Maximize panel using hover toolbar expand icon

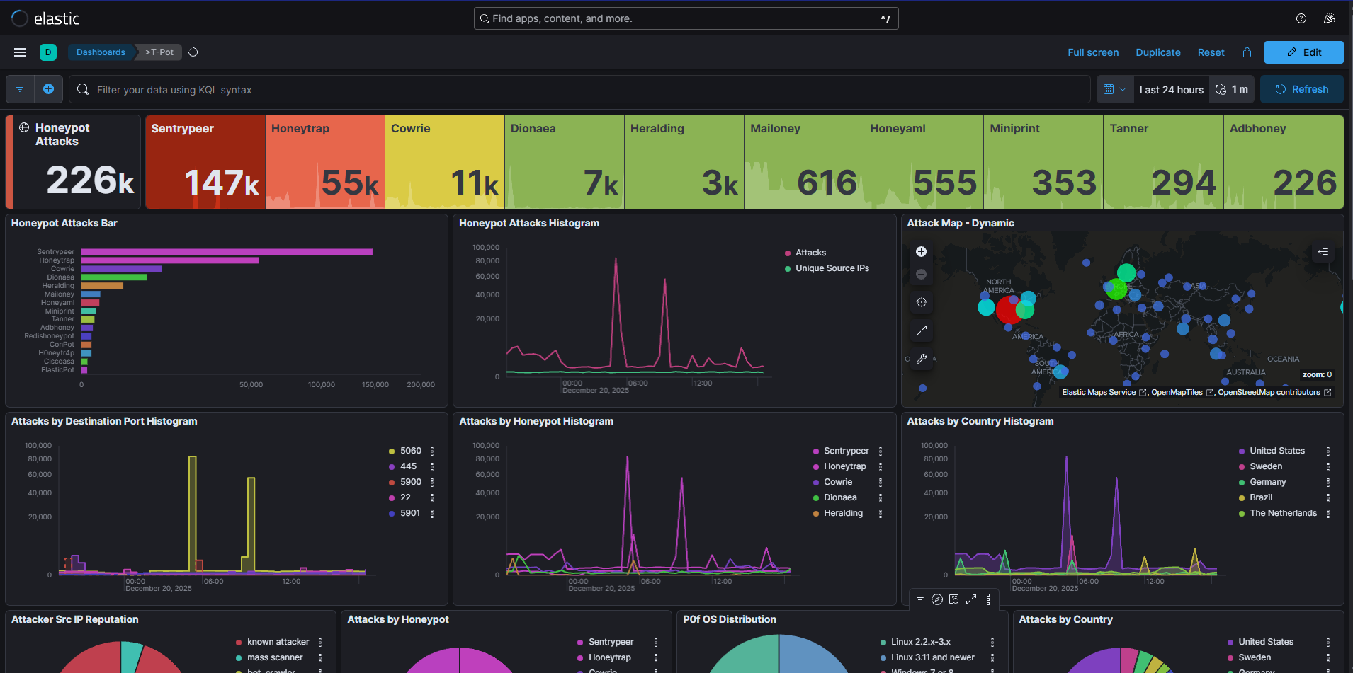971,599
